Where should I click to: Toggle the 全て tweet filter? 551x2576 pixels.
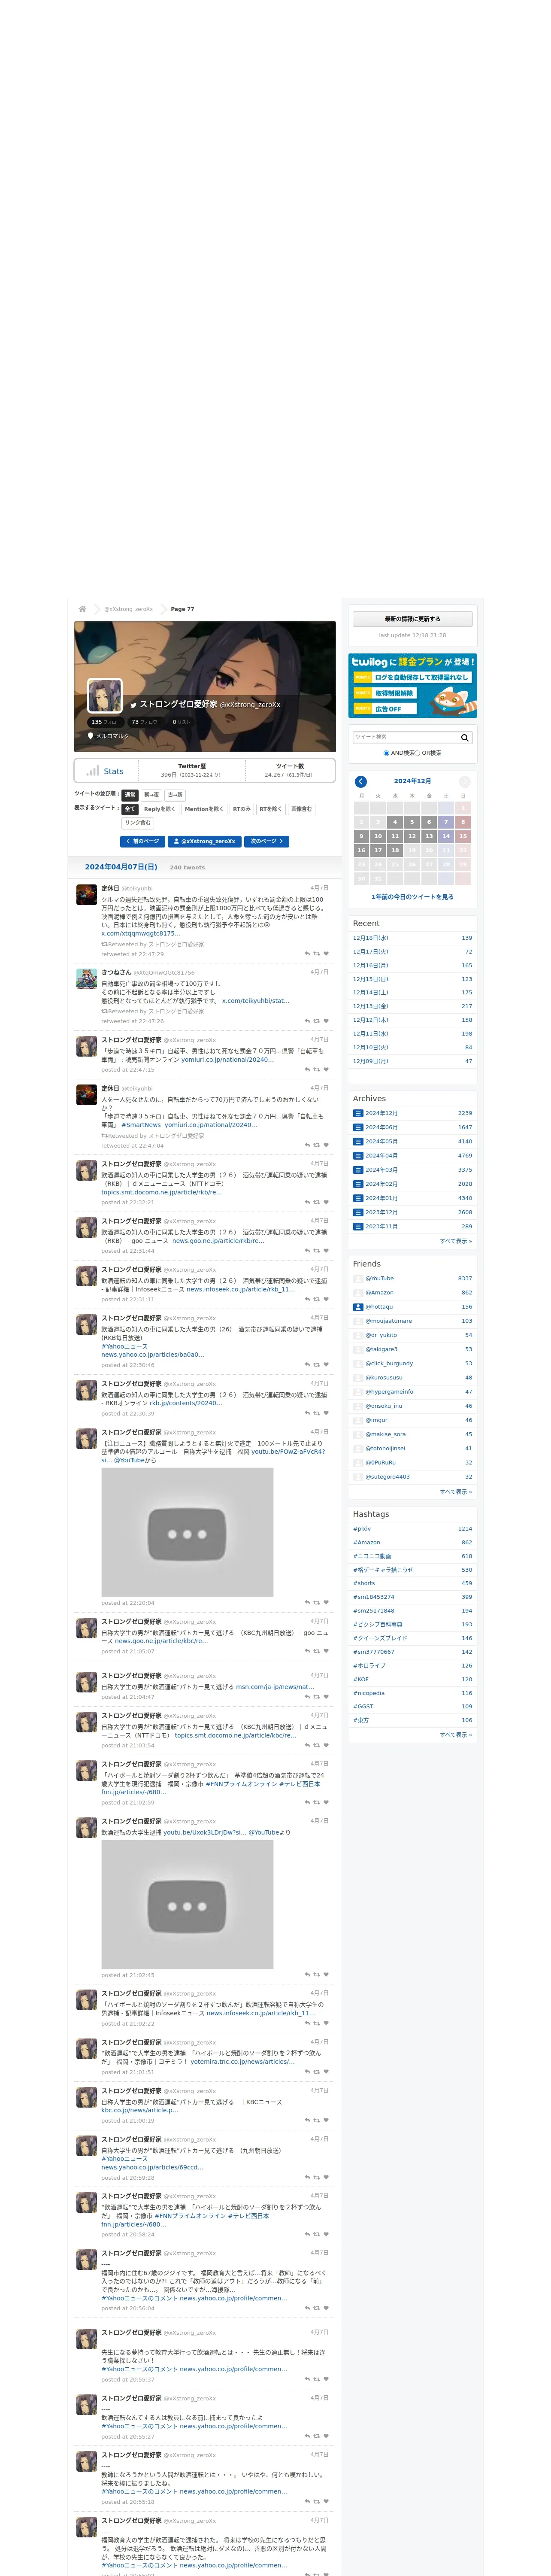pyautogui.click(x=129, y=809)
